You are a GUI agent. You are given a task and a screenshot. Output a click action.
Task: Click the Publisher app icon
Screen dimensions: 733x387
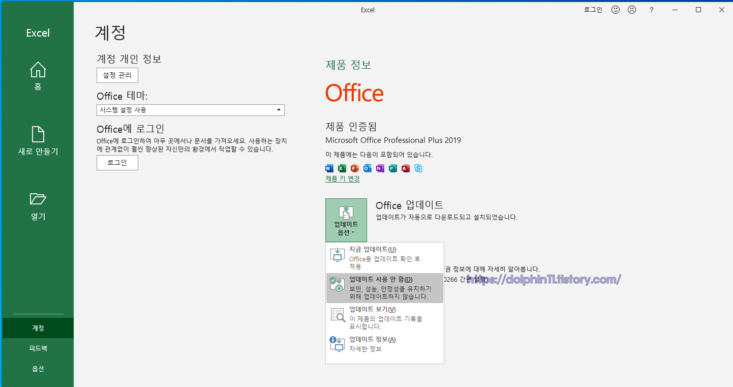click(x=392, y=168)
